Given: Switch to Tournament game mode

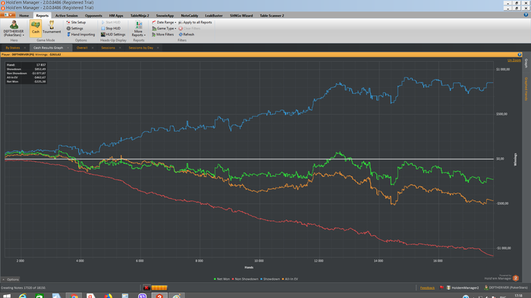Looking at the screenshot, I should [52, 28].
